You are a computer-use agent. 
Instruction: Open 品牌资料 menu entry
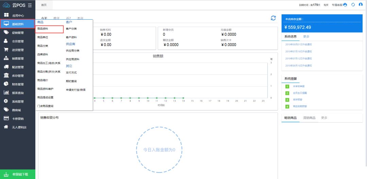pyautogui.click(x=42, y=55)
